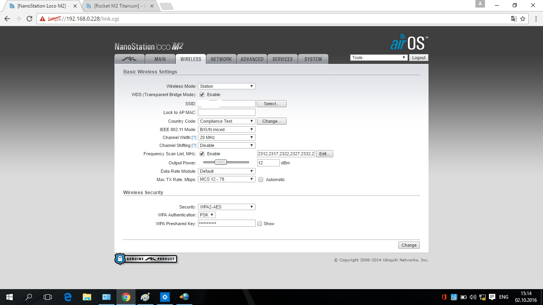Click the Logout button

click(x=419, y=58)
